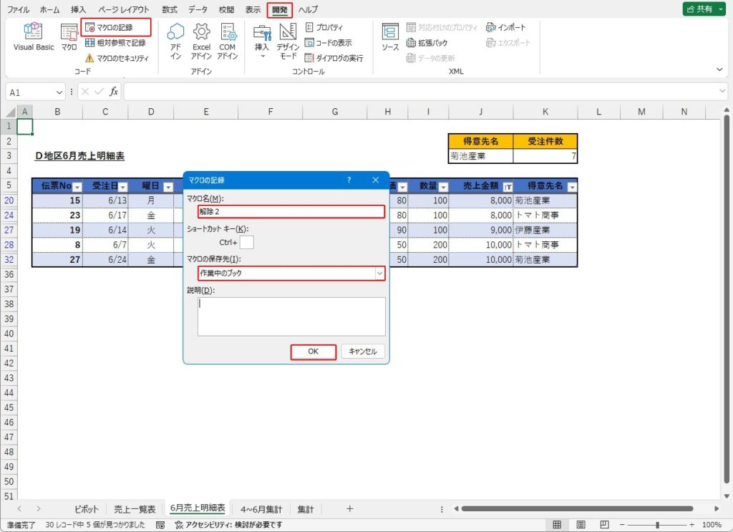Expand the Name Box dropdown arrow
The width and height of the screenshot is (733, 532).
pyautogui.click(x=59, y=92)
